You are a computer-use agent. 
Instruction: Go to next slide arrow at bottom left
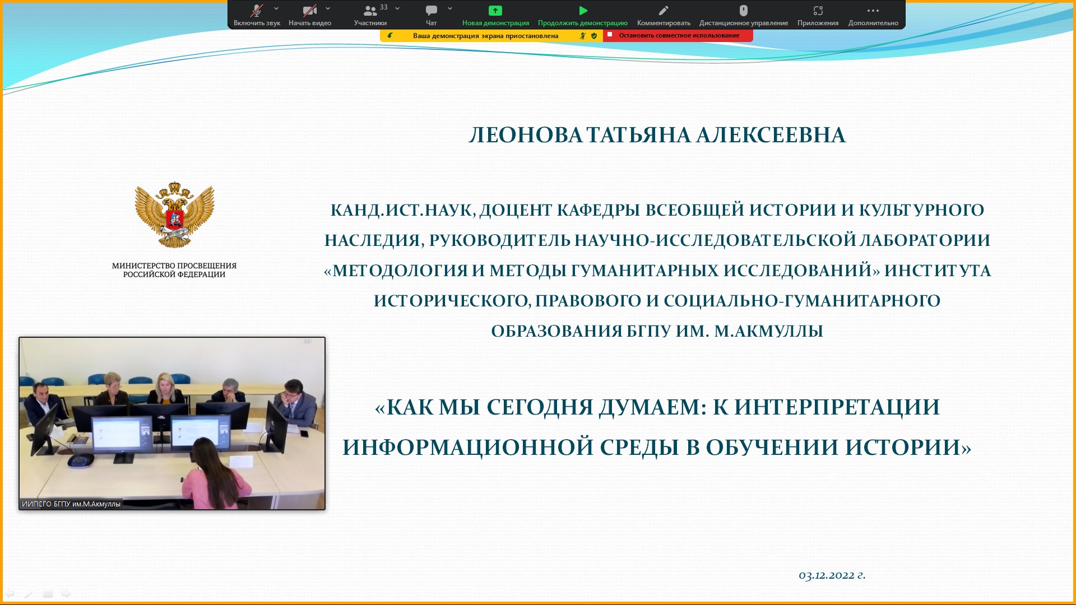[x=66, y=594]
